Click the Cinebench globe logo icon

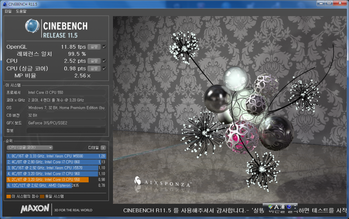(32, 26)
